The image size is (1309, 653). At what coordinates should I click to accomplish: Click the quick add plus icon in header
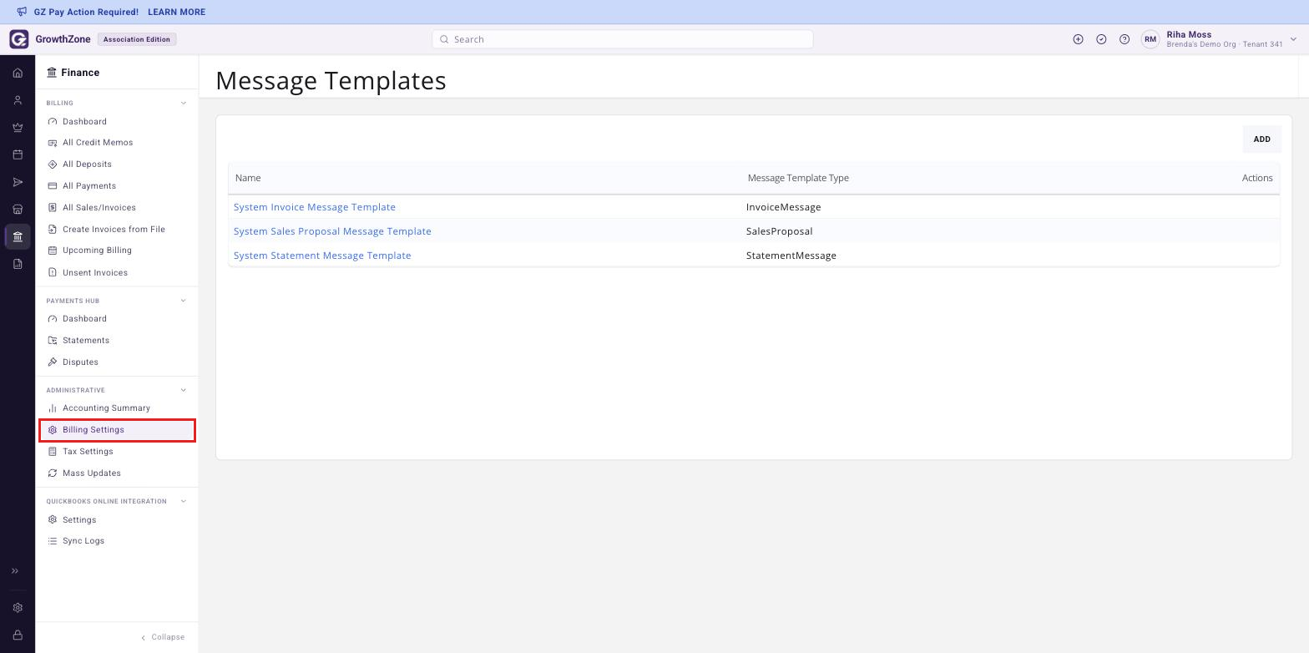coord(1078,39)
